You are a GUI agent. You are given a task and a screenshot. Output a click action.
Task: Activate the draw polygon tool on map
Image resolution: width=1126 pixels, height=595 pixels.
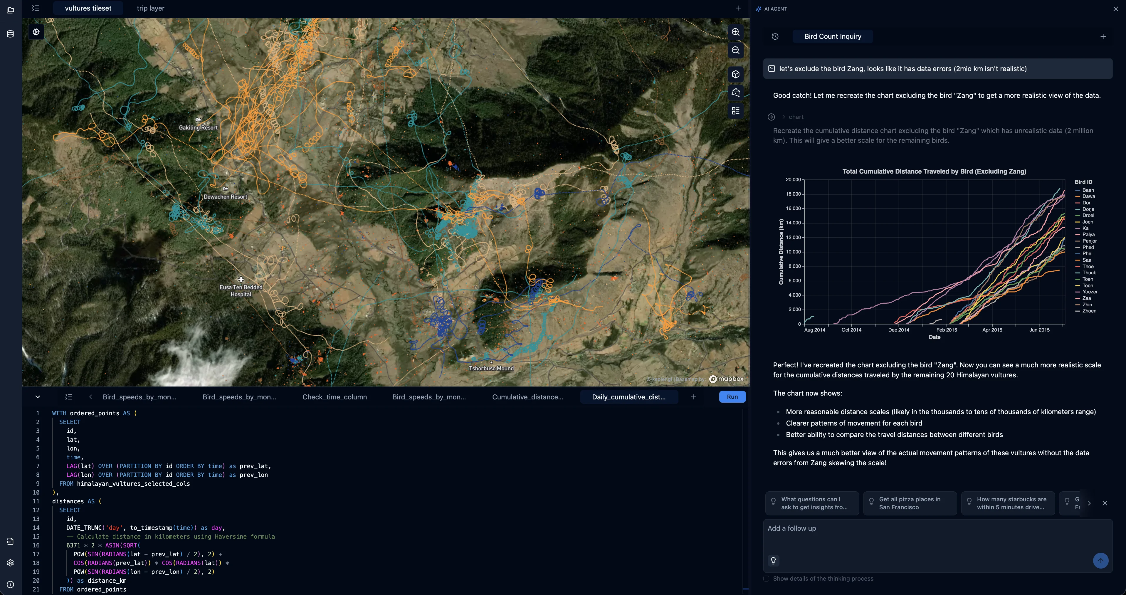[x=736, y=92]
